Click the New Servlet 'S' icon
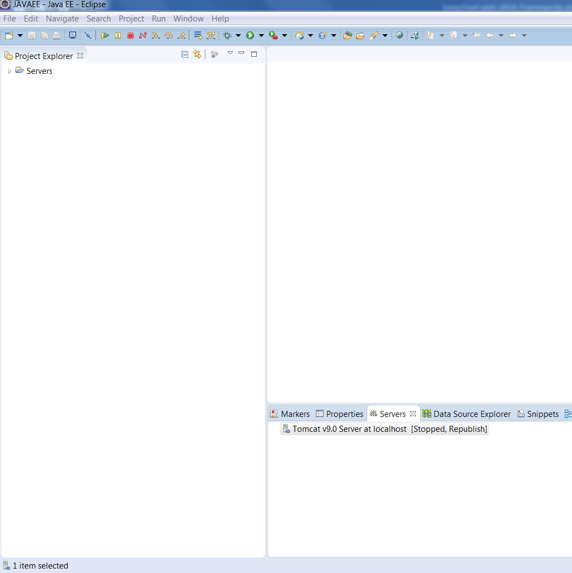572x573 pixels. coord(322,35)
